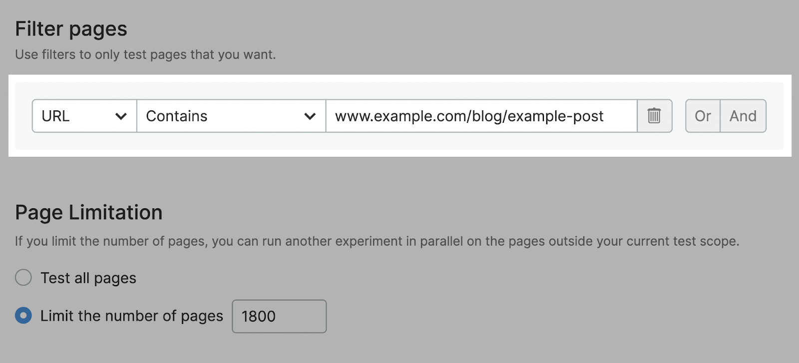Click the trash icon to delete the filter
This screenshot has width=799, height=363.
tap(654, 116)
